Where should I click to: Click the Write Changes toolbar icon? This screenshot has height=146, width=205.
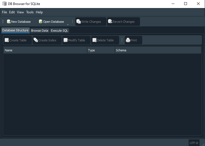79,22
